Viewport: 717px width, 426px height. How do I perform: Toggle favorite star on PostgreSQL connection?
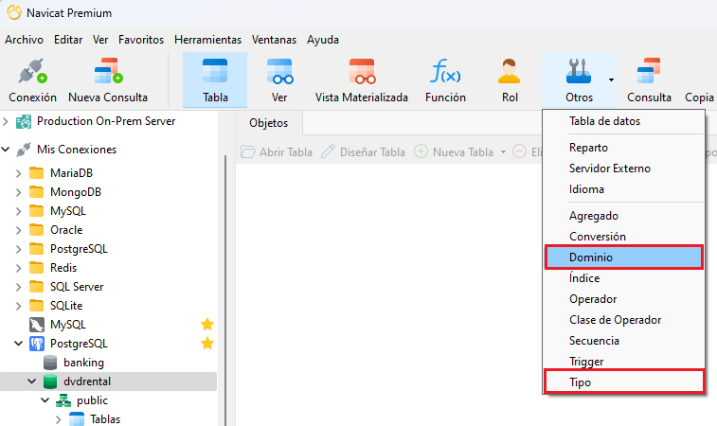coord(207,344)
